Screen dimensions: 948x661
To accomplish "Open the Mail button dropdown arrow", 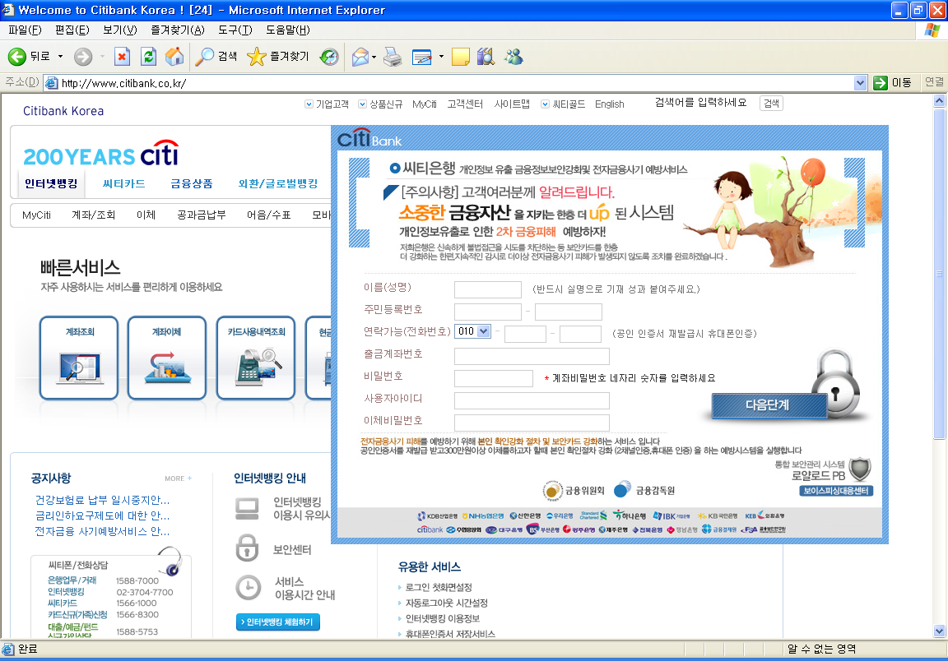I will (374, 57).
